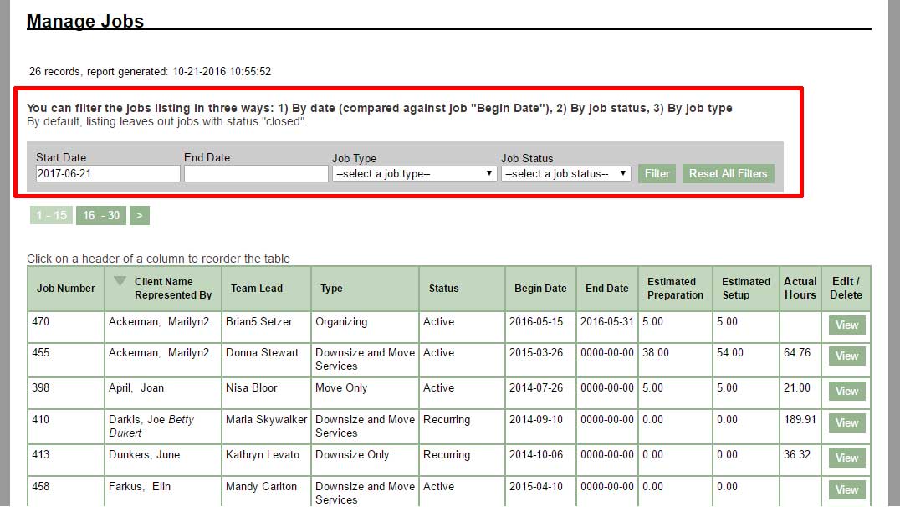Click actual hours value 64.76
This screenshot has height=507, width=900.
[797, 352]
